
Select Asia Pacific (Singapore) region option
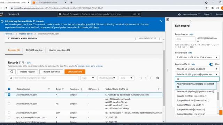pyautogui.click(x=196, y=85)
